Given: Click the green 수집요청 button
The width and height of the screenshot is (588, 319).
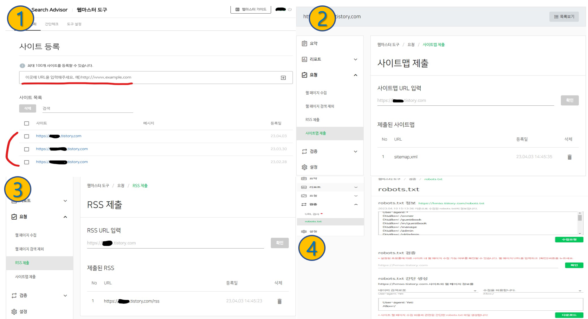Looking at the screenshot, I should (569, 240).
